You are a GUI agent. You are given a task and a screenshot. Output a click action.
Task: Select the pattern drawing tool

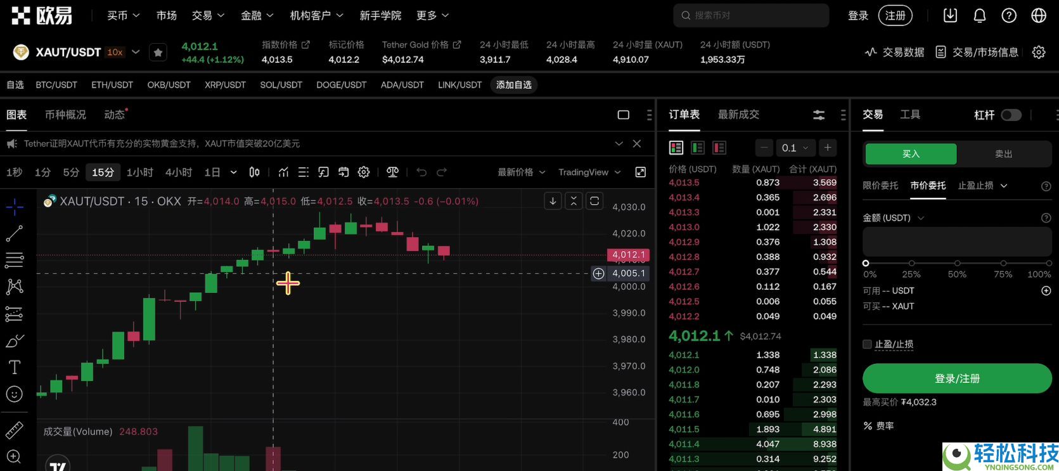[15, 287]
